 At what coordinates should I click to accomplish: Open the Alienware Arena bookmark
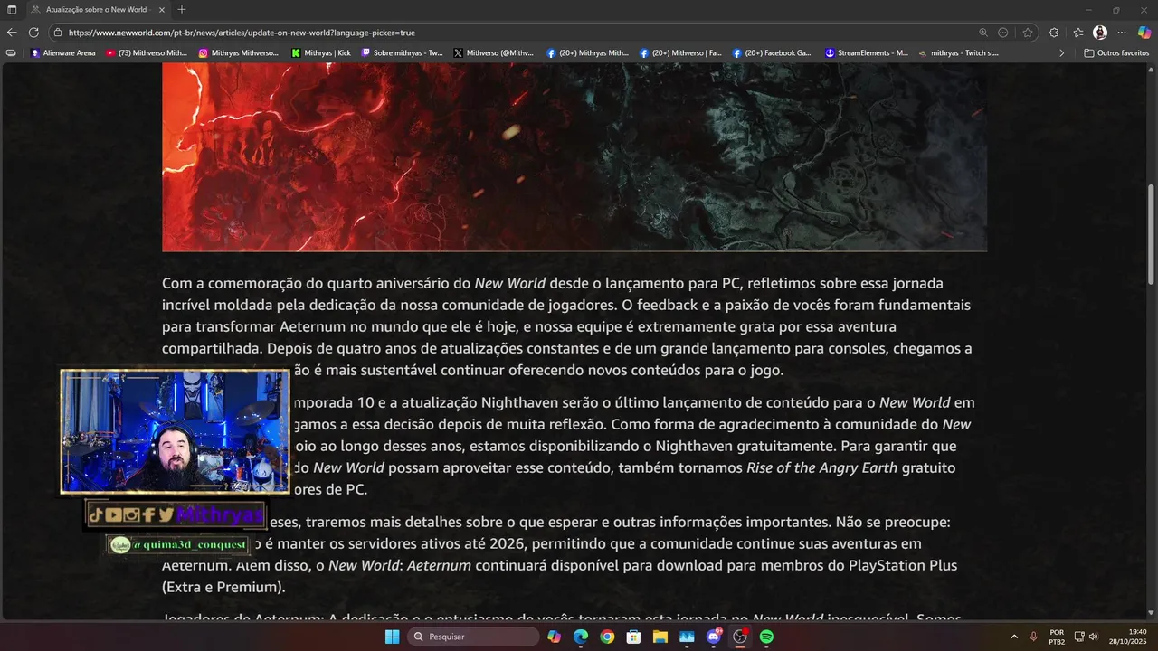[x=63, y=53]
